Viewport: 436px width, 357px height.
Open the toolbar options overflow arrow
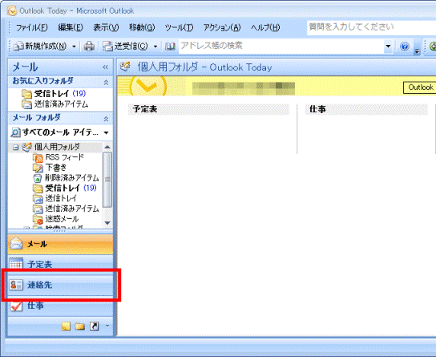point(417,48)
